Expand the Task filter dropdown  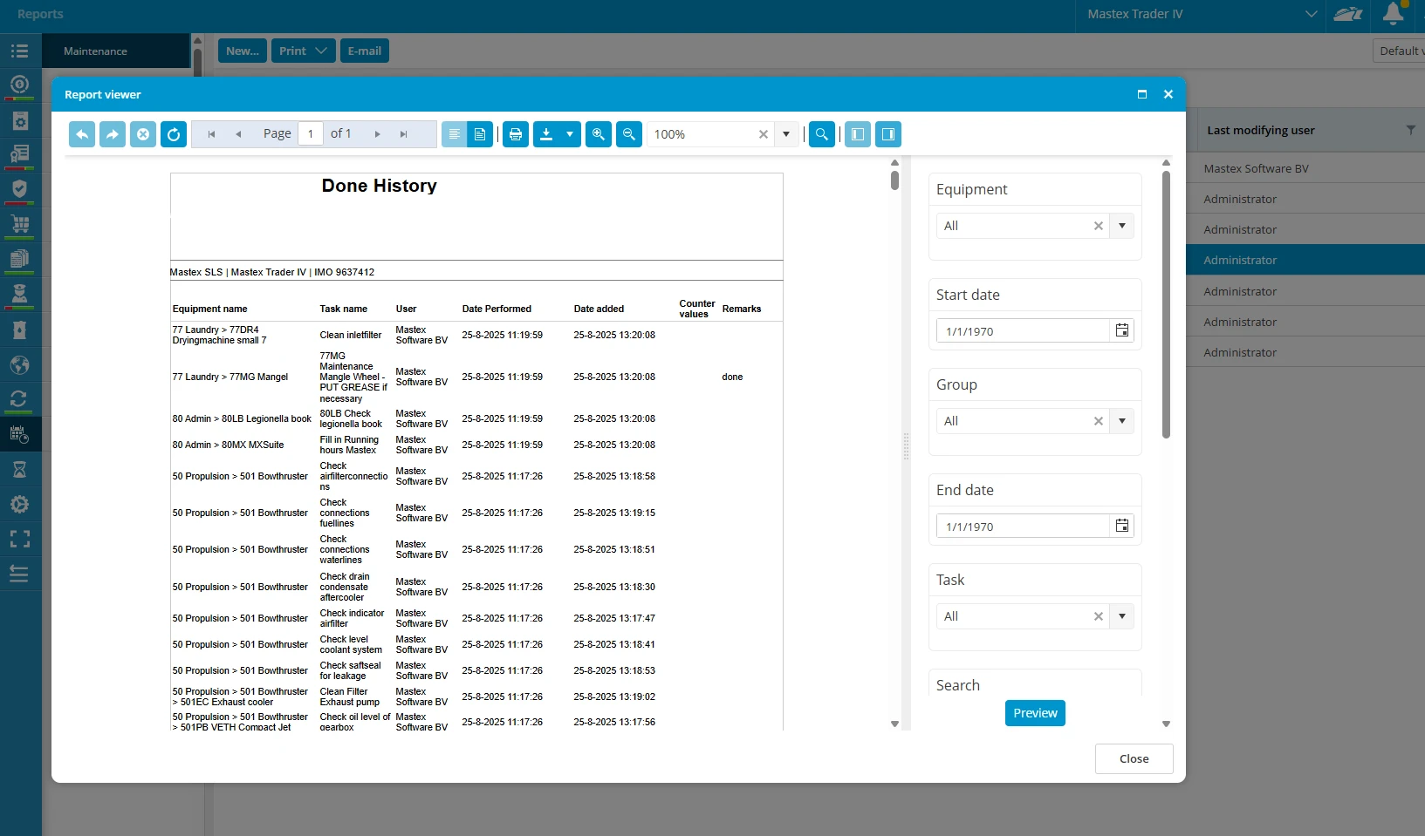(x=1122, y=616)
